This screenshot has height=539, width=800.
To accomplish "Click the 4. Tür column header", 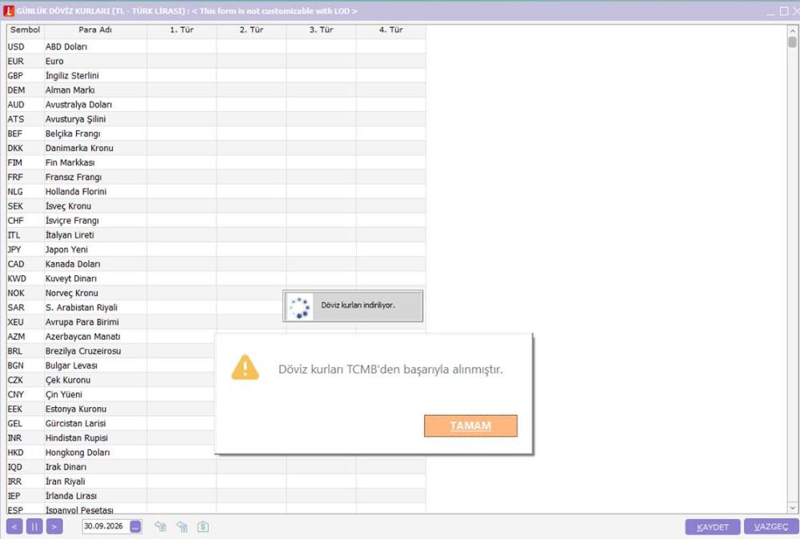I will 391,30.
